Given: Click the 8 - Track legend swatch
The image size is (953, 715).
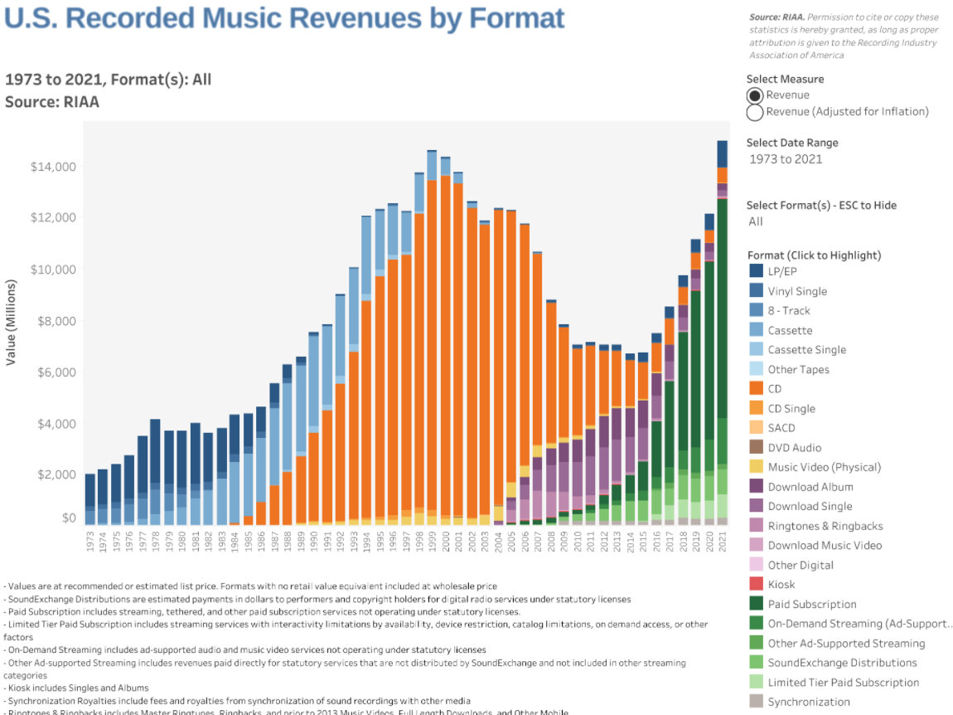Looking at the screenshot, I should 756,310.
